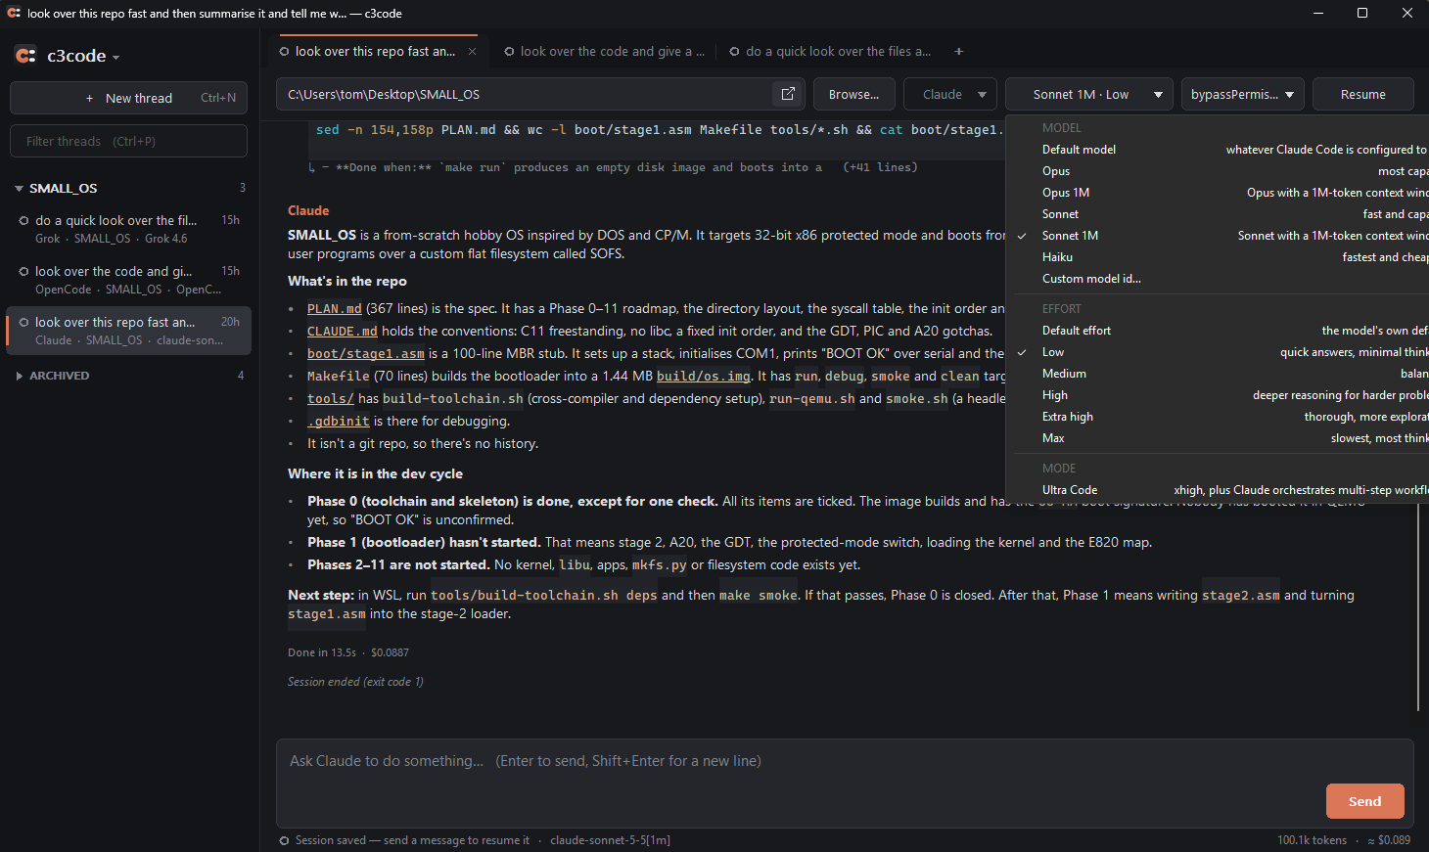Close the first 'look over this repo fast' tab
1429x852 pixels.
point(473,52)
